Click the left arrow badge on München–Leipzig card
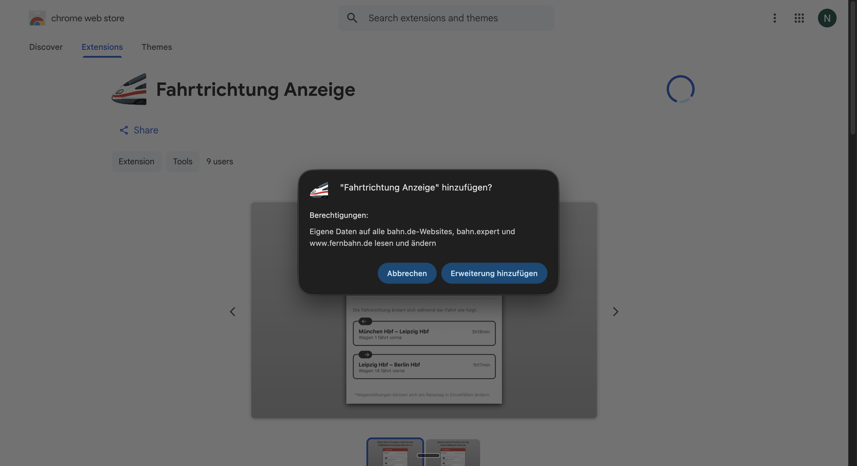Image resolution: width=857 pixels, height=466 pixels. coord(365,321)
